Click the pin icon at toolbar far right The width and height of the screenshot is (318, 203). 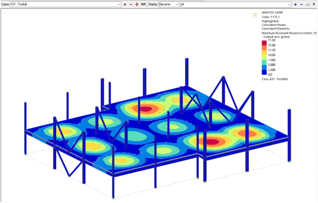click(314, 4)
